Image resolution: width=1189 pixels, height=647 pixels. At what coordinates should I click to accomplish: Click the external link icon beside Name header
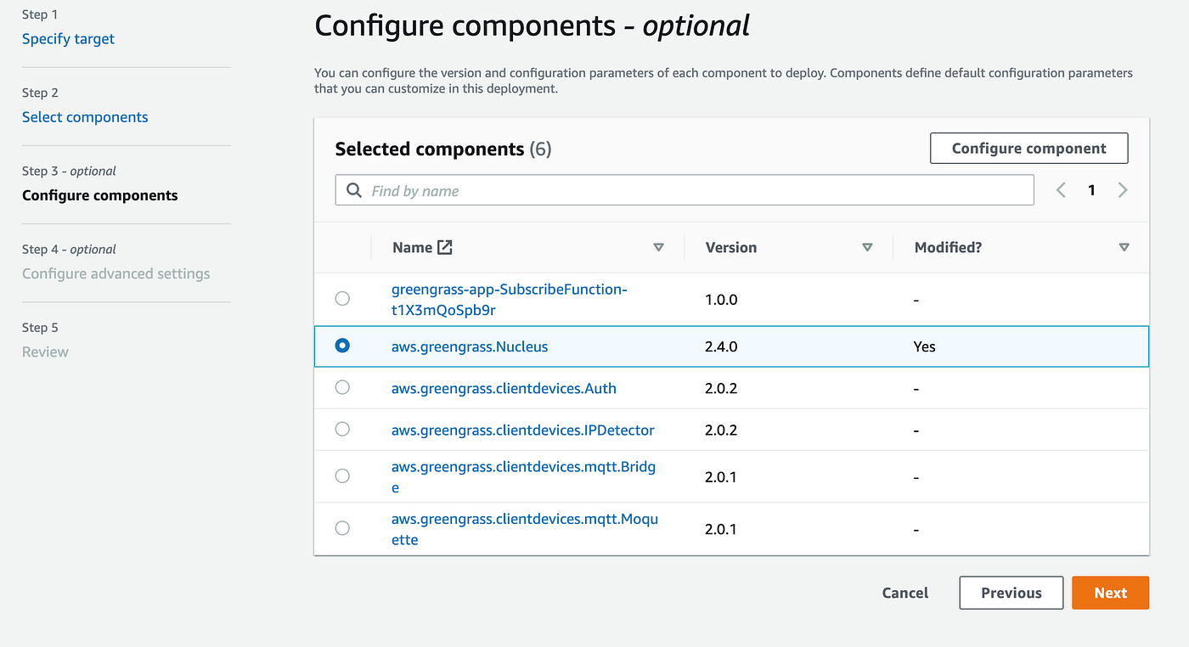pyautogui.click(x=444, y=246)
